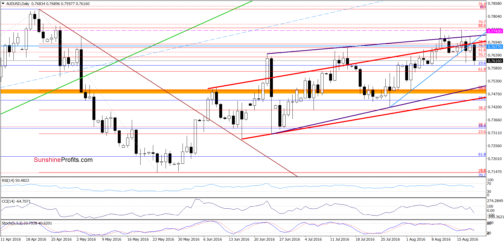This screenshot has height=243, width=504.
Task: Click the 0.78040 price axis label
Action: (x=494, y=16)
